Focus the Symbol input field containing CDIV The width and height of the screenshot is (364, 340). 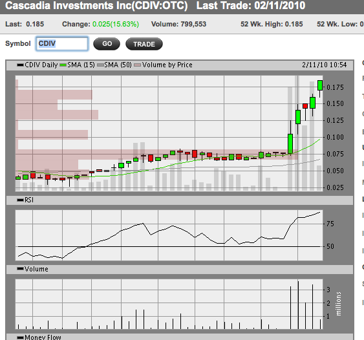pyautogui.click(x=62, y=44)
